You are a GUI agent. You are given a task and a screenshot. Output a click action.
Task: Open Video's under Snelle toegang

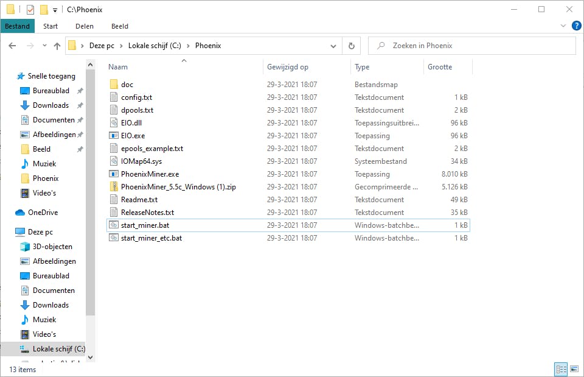pos(44,193)
